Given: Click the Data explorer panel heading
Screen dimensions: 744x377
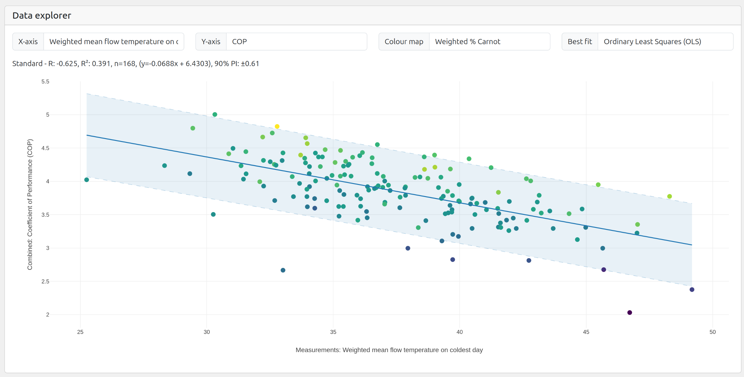Looking at the screenshot, I should pos(42,15).
